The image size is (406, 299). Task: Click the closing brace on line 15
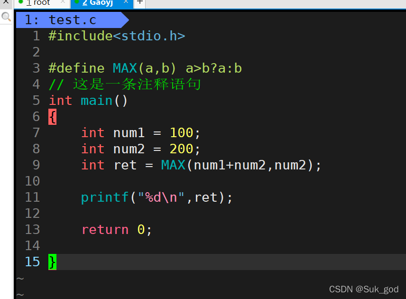pyautogui.click(x=52, y=262)
